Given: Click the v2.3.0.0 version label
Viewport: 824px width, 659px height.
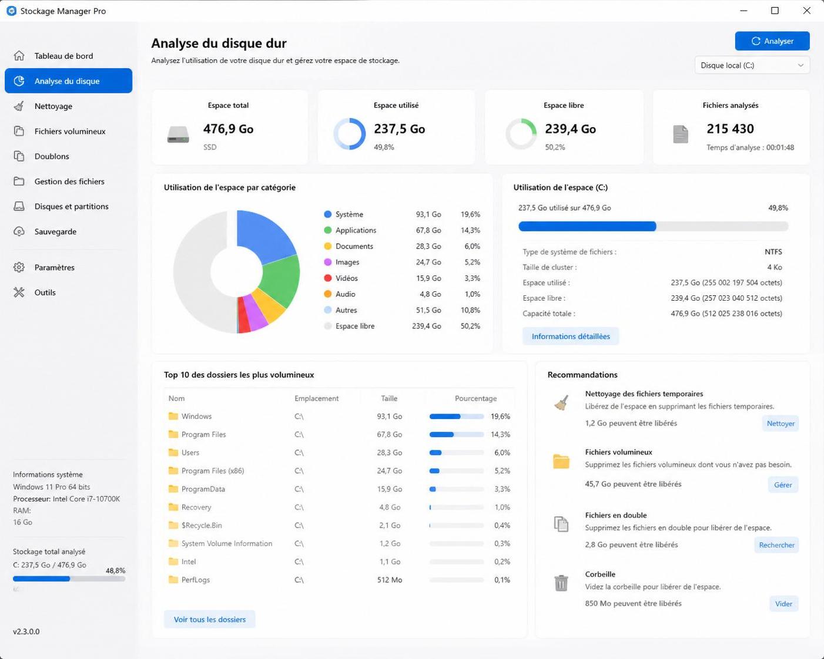Looking at the screenshot, I should (26, 632).
